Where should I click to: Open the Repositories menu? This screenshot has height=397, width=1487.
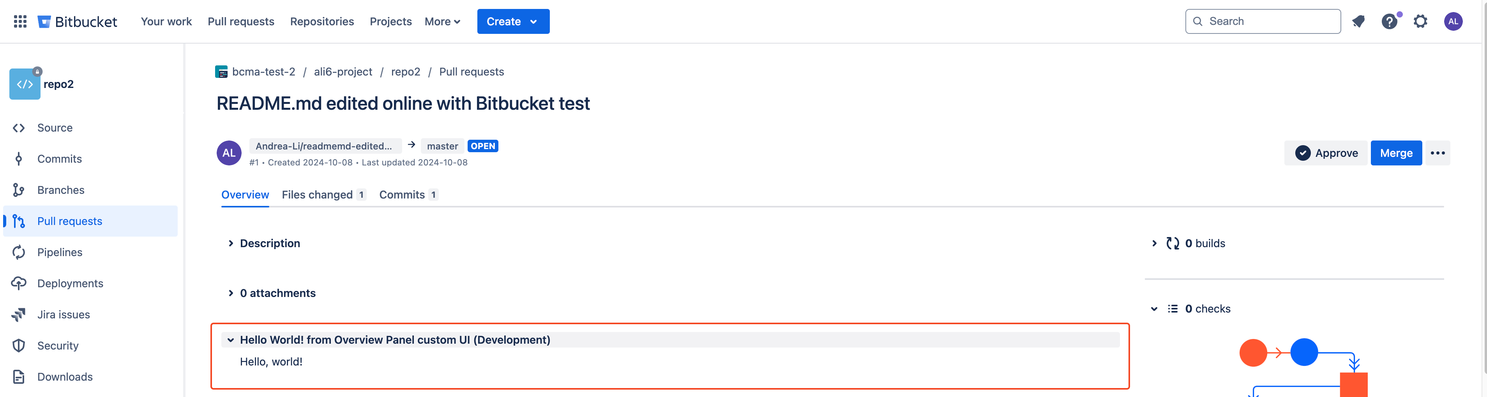pyautogui.click(x=322, y=21)
